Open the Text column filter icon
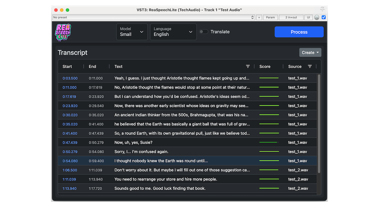Image resolution: width=381 pixels, height=207 pixels. [x=248, y=67]
